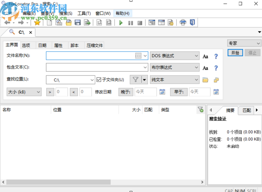Toggle the results window layout icon
262x192 pixels.
coord(152,22)
